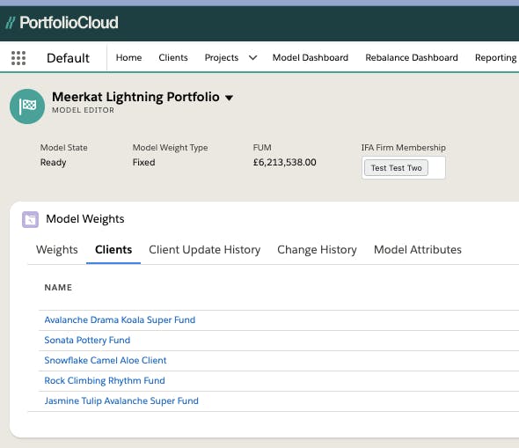This screenshot has width=519, height=448.
Task: Click the Model State value Ready
Action: 54,162
